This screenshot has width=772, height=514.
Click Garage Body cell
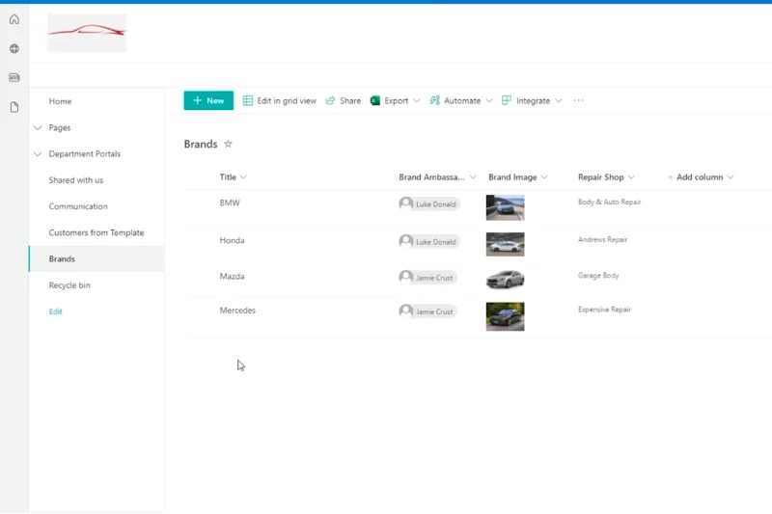click(598, 276)
